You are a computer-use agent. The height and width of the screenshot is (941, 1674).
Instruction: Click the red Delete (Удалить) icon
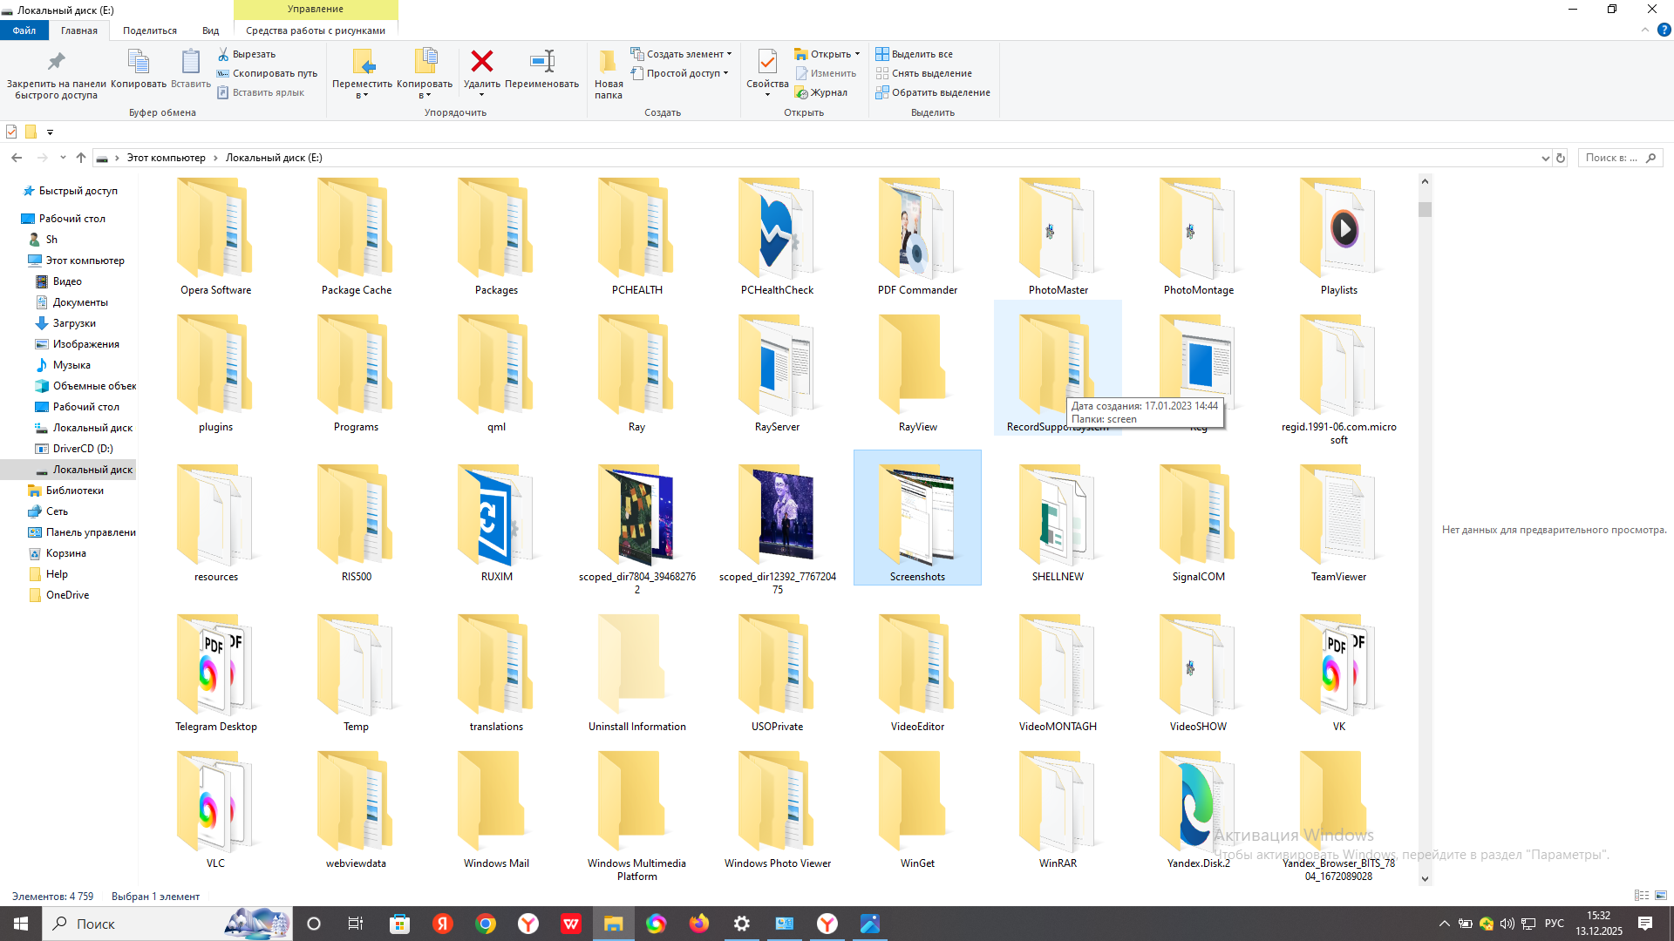coord(481,62)
